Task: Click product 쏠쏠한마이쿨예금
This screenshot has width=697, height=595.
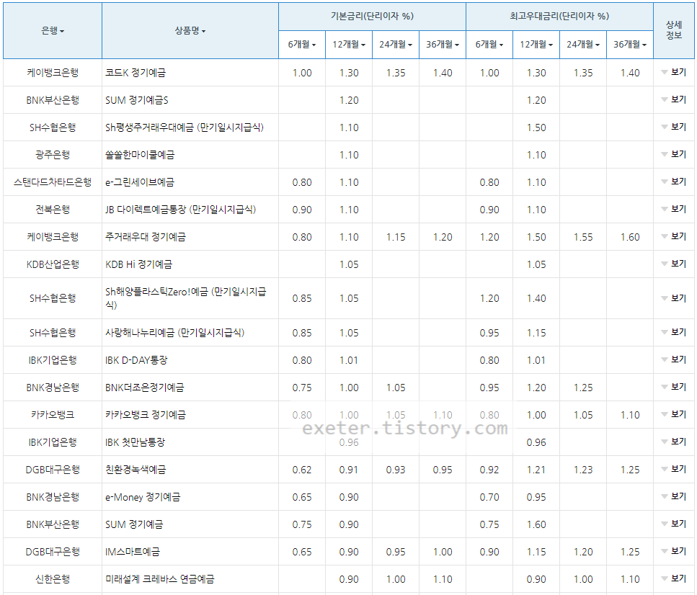Action: coord(140,155)
